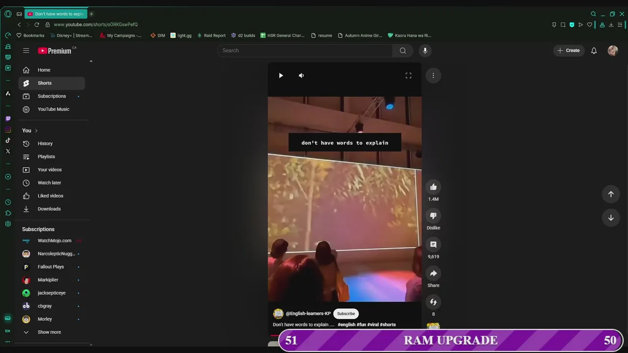Open sidebar settings gear icon

pyautogui.click(x=8, y=224)
